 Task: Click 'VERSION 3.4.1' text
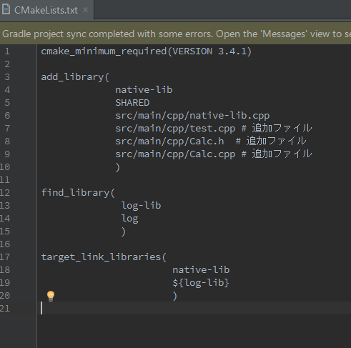coord(209,51)
